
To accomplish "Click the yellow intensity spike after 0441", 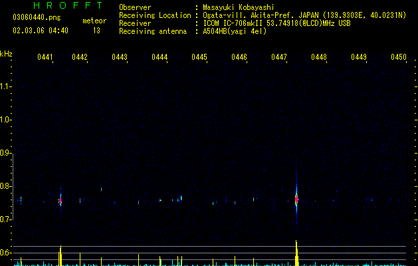I will [x=60, y=255].
